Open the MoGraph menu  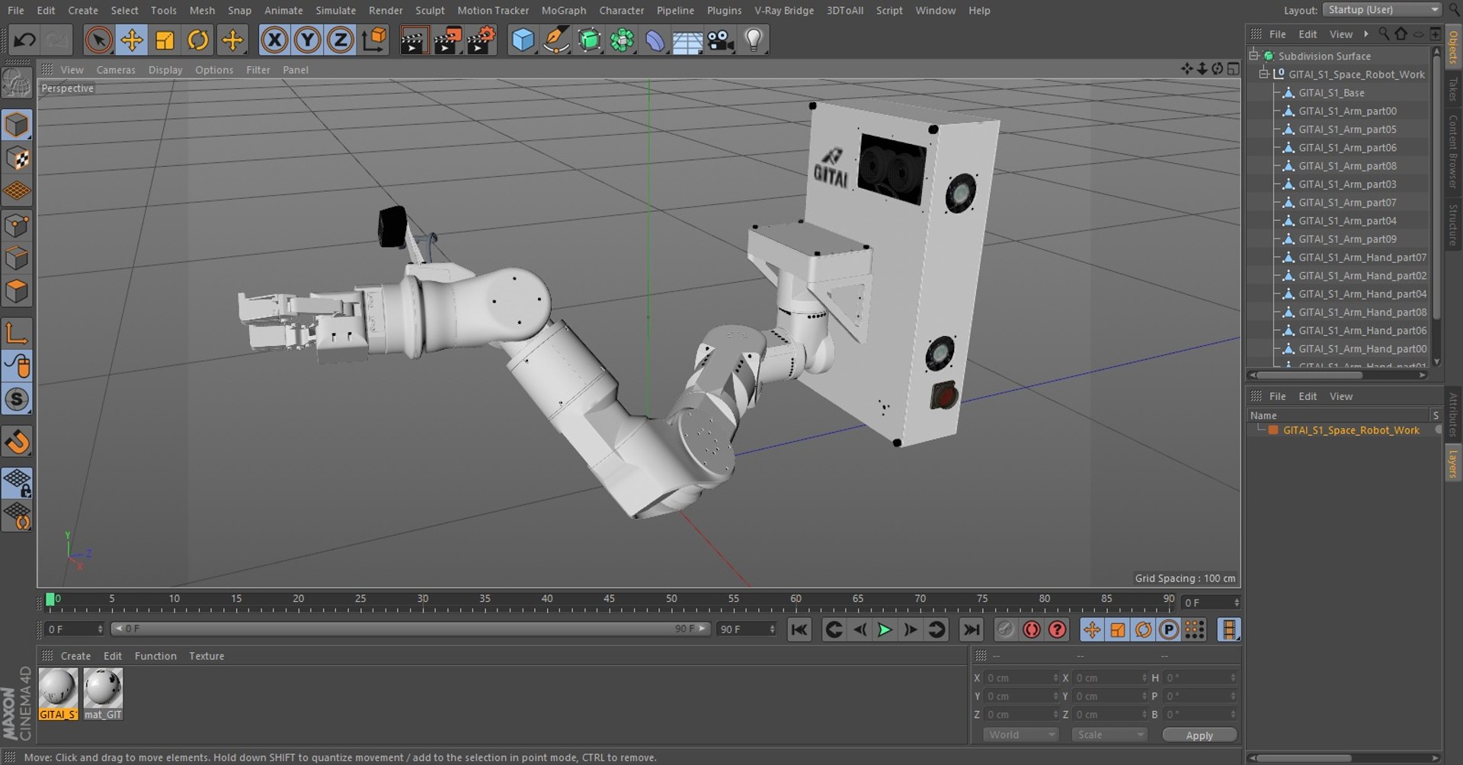pyautogui.click(x=564, y=10)
